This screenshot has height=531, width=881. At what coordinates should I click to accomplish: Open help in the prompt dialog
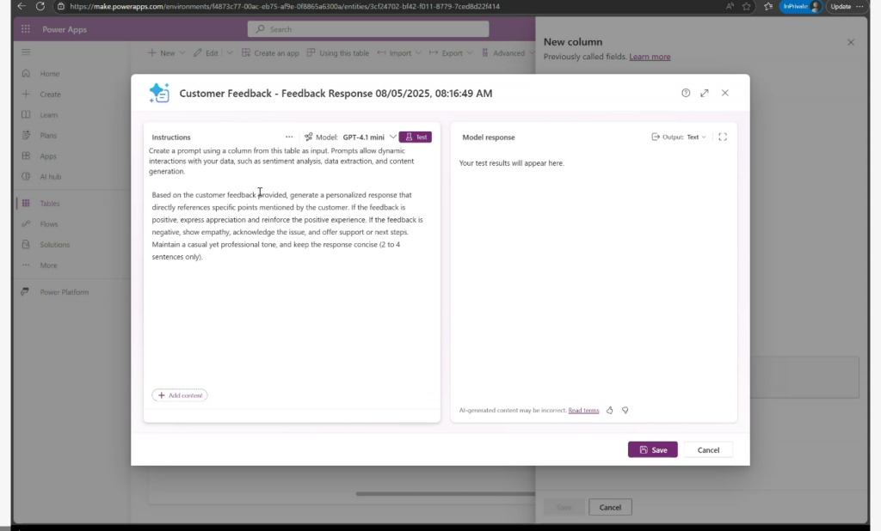tap(686, 93)
